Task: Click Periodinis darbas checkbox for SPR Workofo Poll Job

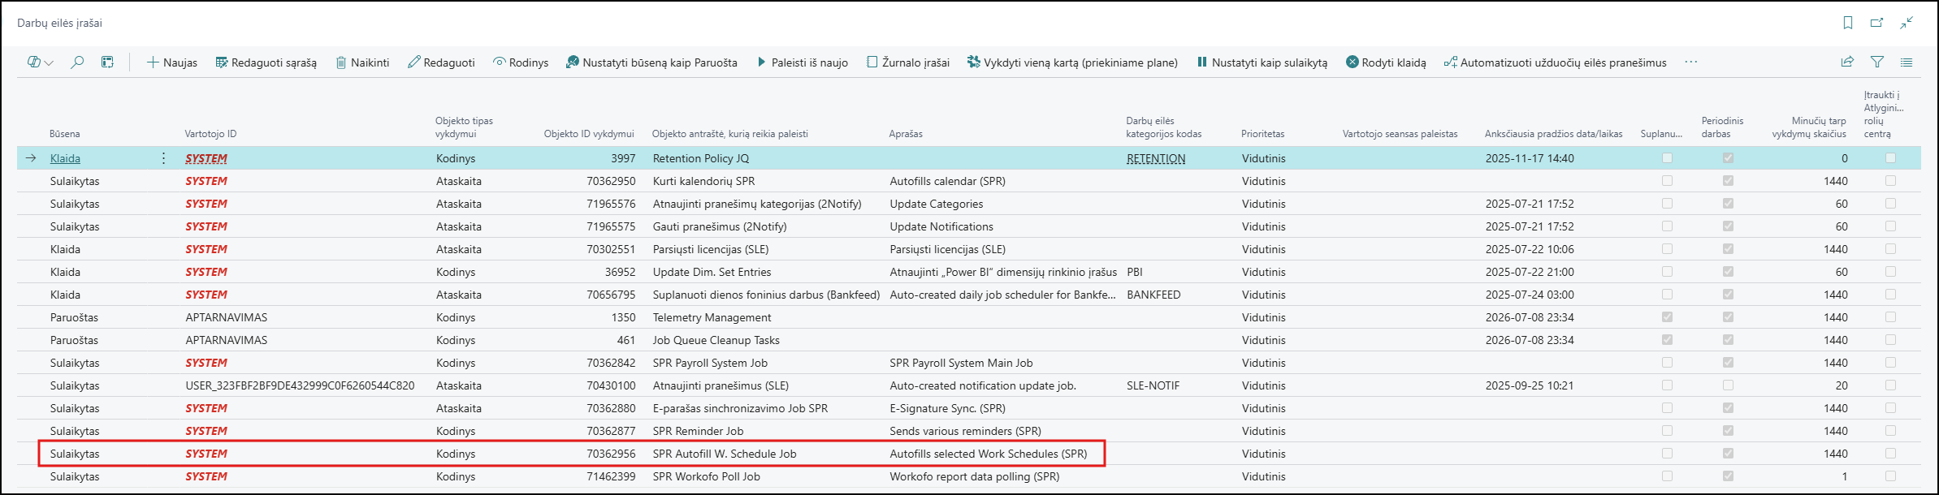Action: [x=1728, y=476]
